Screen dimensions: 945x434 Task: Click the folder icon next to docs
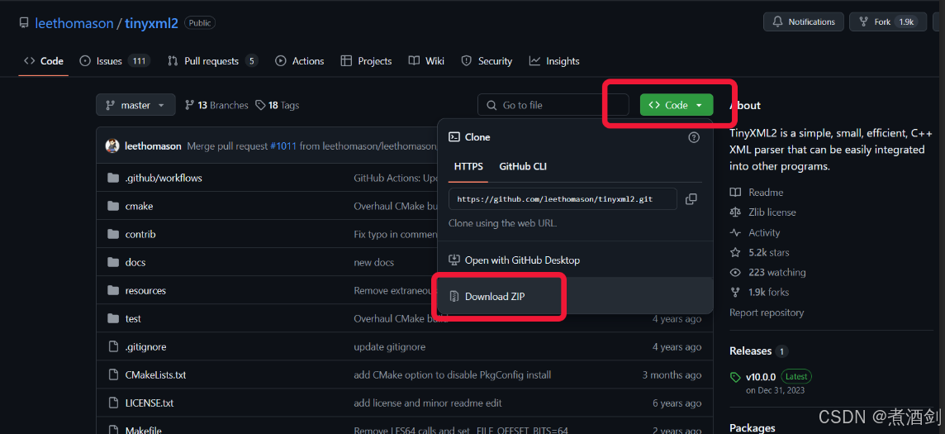tap(112, 262)
